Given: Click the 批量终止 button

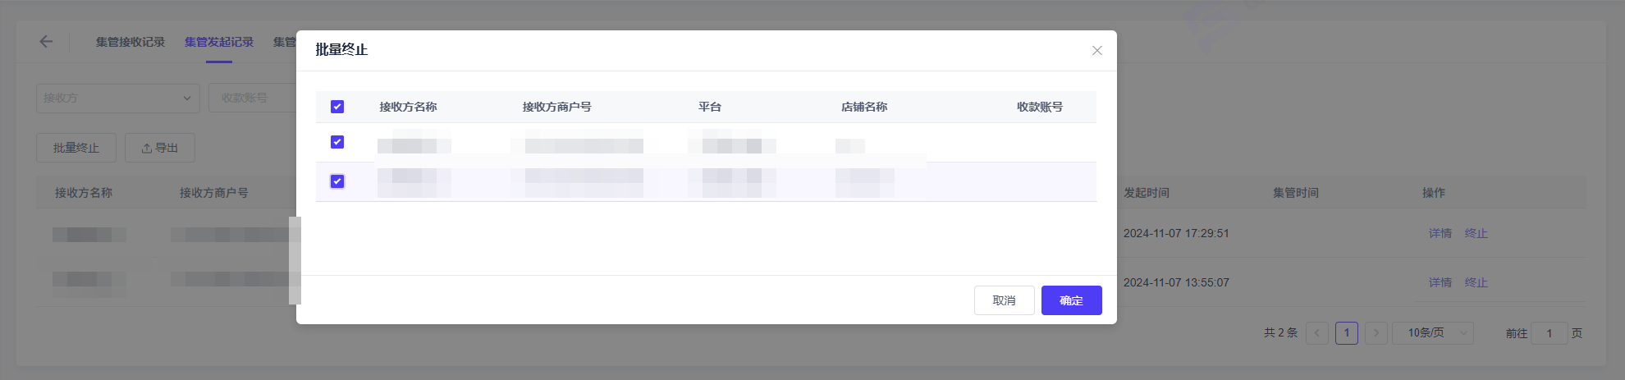Looking at the screenshot, I should click(76, 148).
